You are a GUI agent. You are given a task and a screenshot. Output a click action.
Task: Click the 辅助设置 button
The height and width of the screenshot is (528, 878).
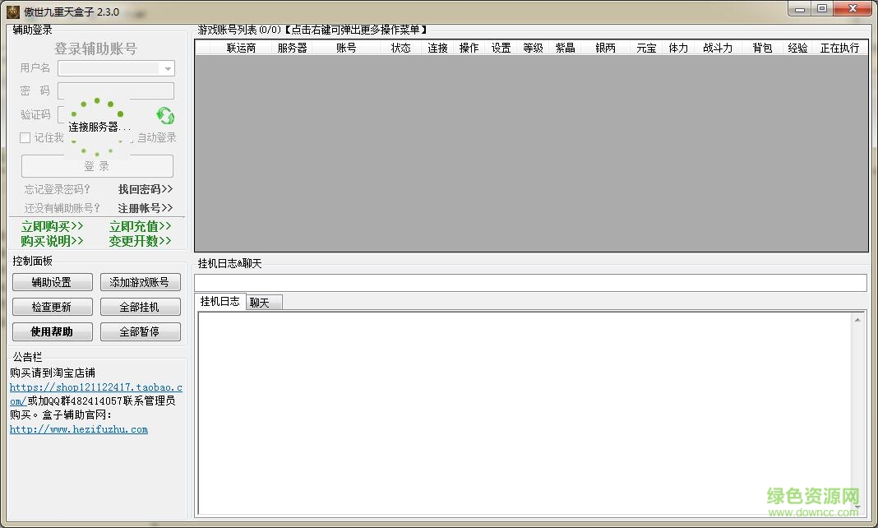coord(52,282)
